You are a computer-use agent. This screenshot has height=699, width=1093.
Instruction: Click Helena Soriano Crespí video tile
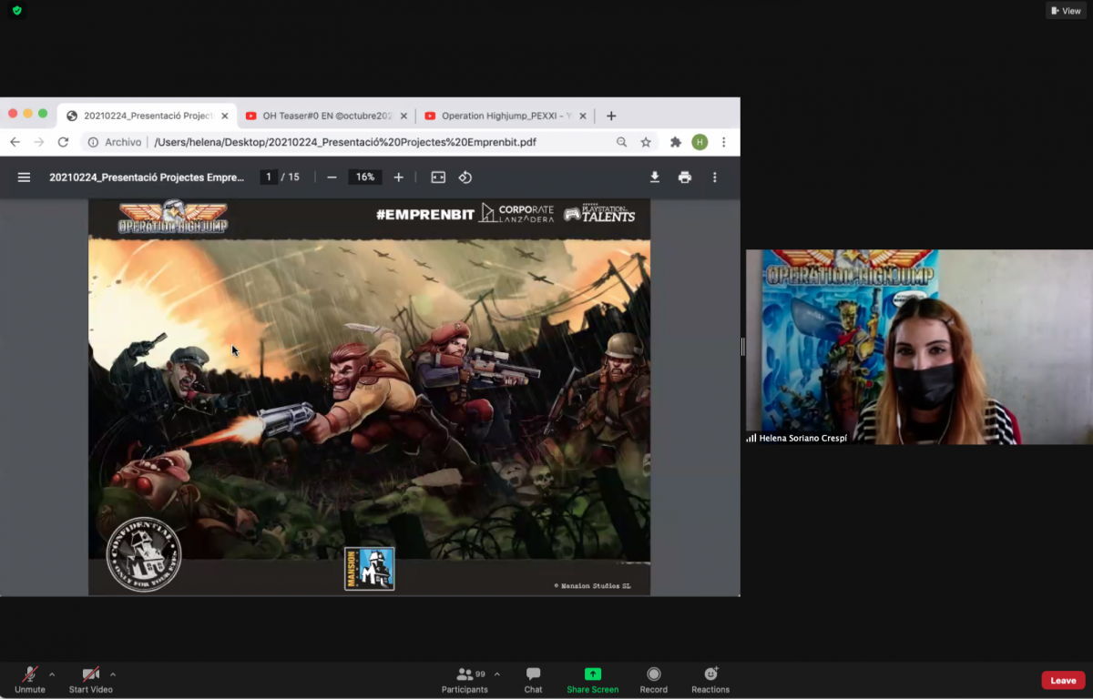point(919,347)
